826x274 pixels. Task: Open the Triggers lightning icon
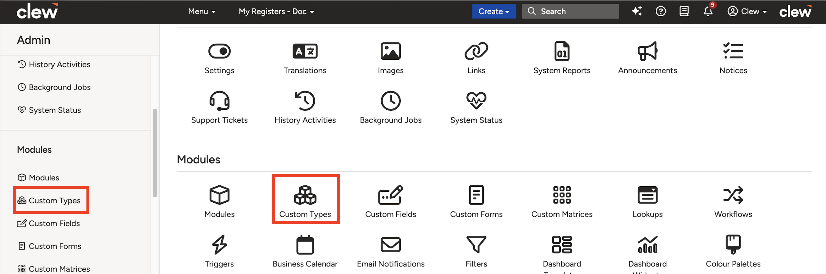click(x=219, y=244)
